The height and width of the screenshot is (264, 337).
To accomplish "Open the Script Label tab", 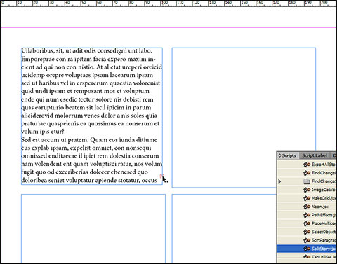I will tap(315, 155).
